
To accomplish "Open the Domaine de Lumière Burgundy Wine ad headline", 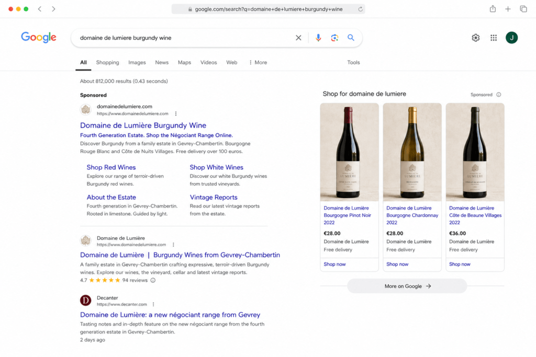I will coord(143,125).
